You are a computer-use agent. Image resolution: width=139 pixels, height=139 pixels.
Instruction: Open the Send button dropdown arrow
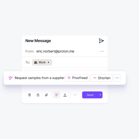pos(100,95)
